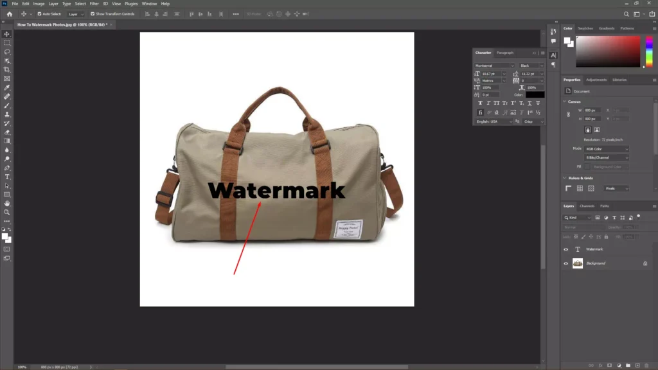Select the Pen tool
Image resolution: width=658 pixels, height=370 pixels.
click(6, 168)
